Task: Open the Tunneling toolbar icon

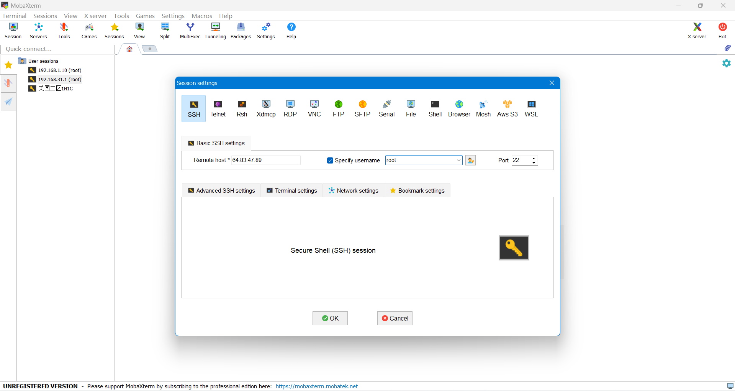Action: [215, 31]
